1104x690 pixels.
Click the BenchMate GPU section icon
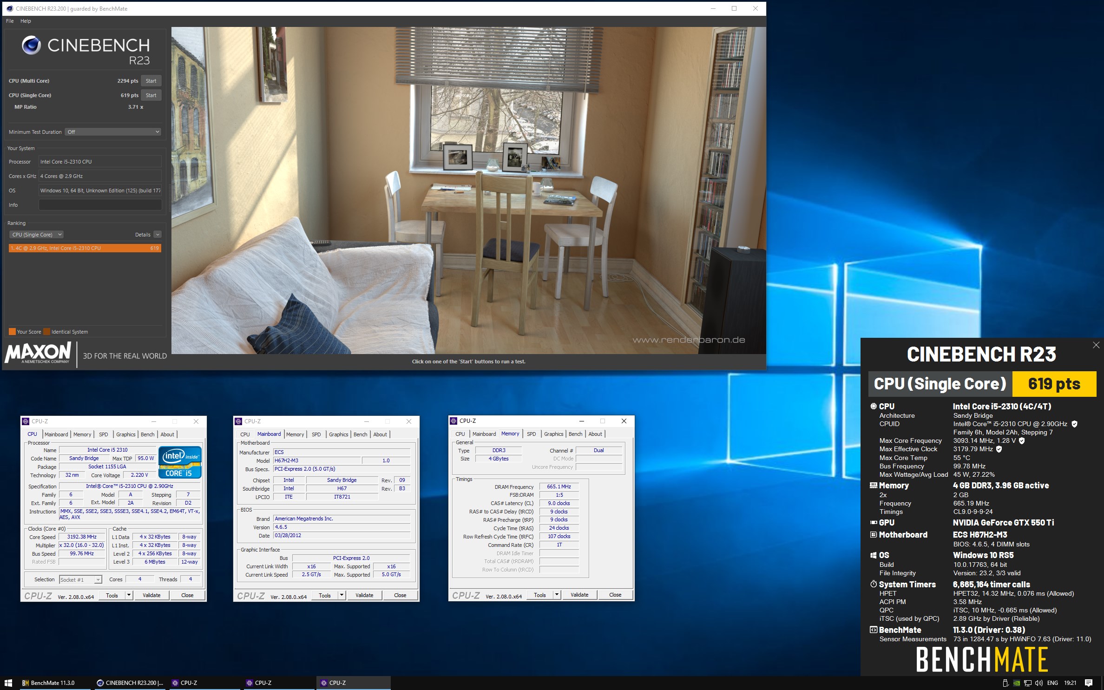pyautogui.click(x=874, y=523)
